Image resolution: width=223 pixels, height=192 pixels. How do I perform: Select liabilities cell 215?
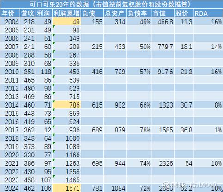click(x=92, y=46)
